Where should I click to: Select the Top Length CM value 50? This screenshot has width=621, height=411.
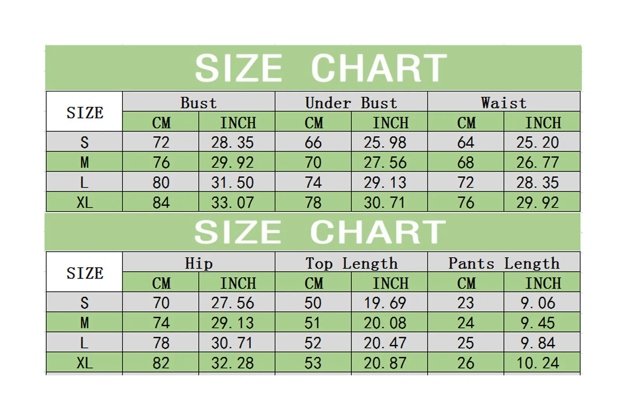point(313,303)
